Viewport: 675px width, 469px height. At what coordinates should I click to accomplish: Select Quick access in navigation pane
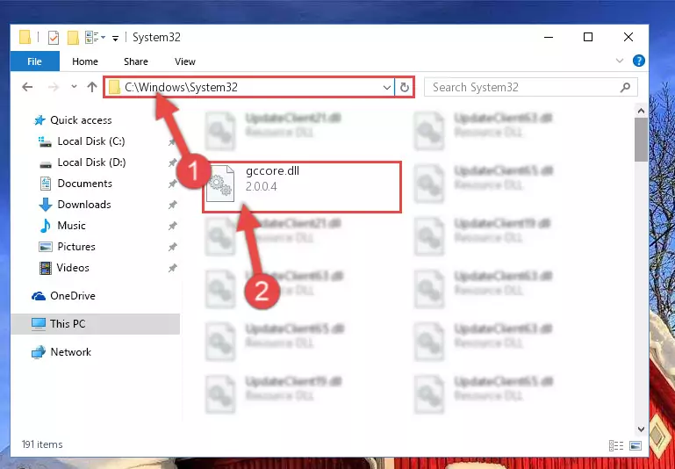81,120
